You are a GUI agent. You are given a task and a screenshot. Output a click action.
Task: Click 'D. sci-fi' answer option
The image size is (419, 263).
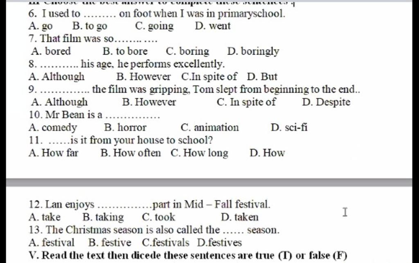[x=289, y=128]
